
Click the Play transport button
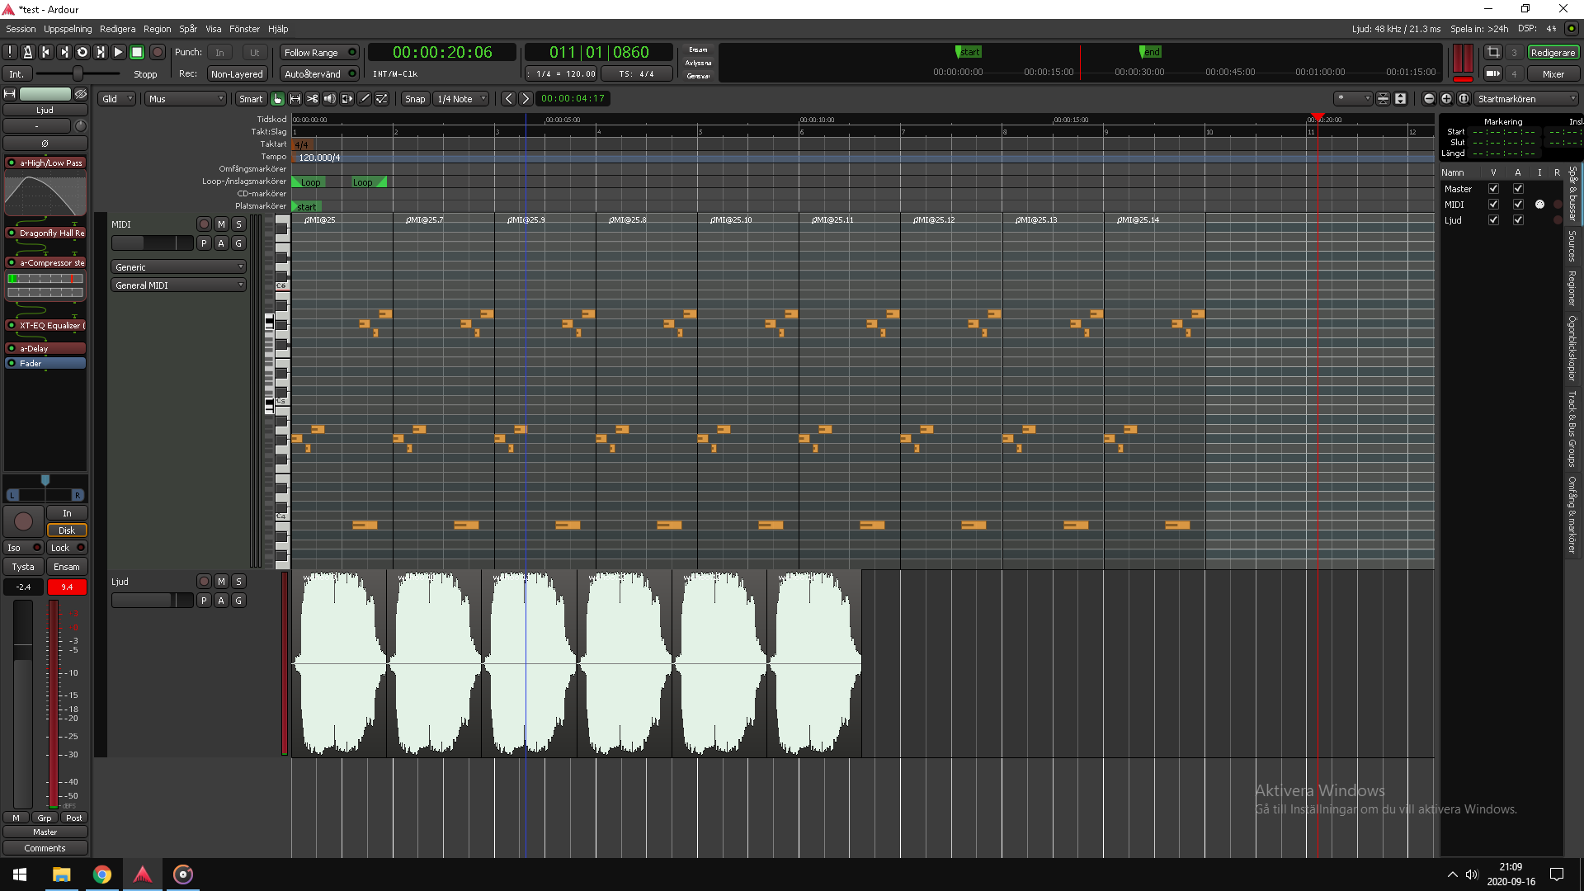pos(118,52)
